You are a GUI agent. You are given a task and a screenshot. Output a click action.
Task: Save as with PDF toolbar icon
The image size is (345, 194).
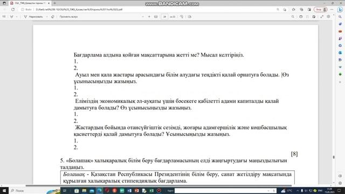(314, 17)
